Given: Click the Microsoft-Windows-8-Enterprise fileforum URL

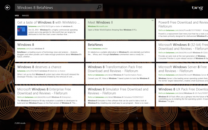Looking at the screenshot, I should tap(45, 97).
